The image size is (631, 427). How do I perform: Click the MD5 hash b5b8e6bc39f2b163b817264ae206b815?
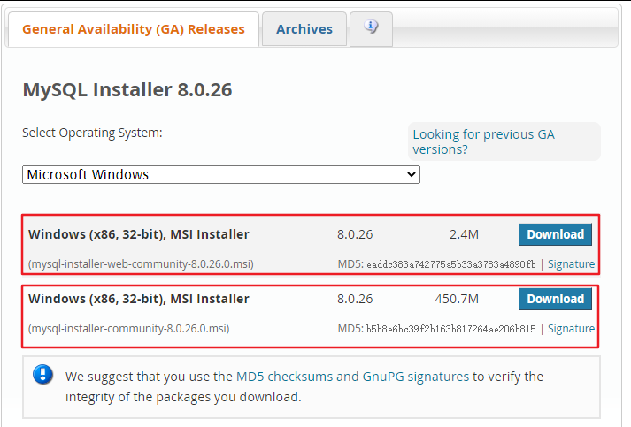450,329
